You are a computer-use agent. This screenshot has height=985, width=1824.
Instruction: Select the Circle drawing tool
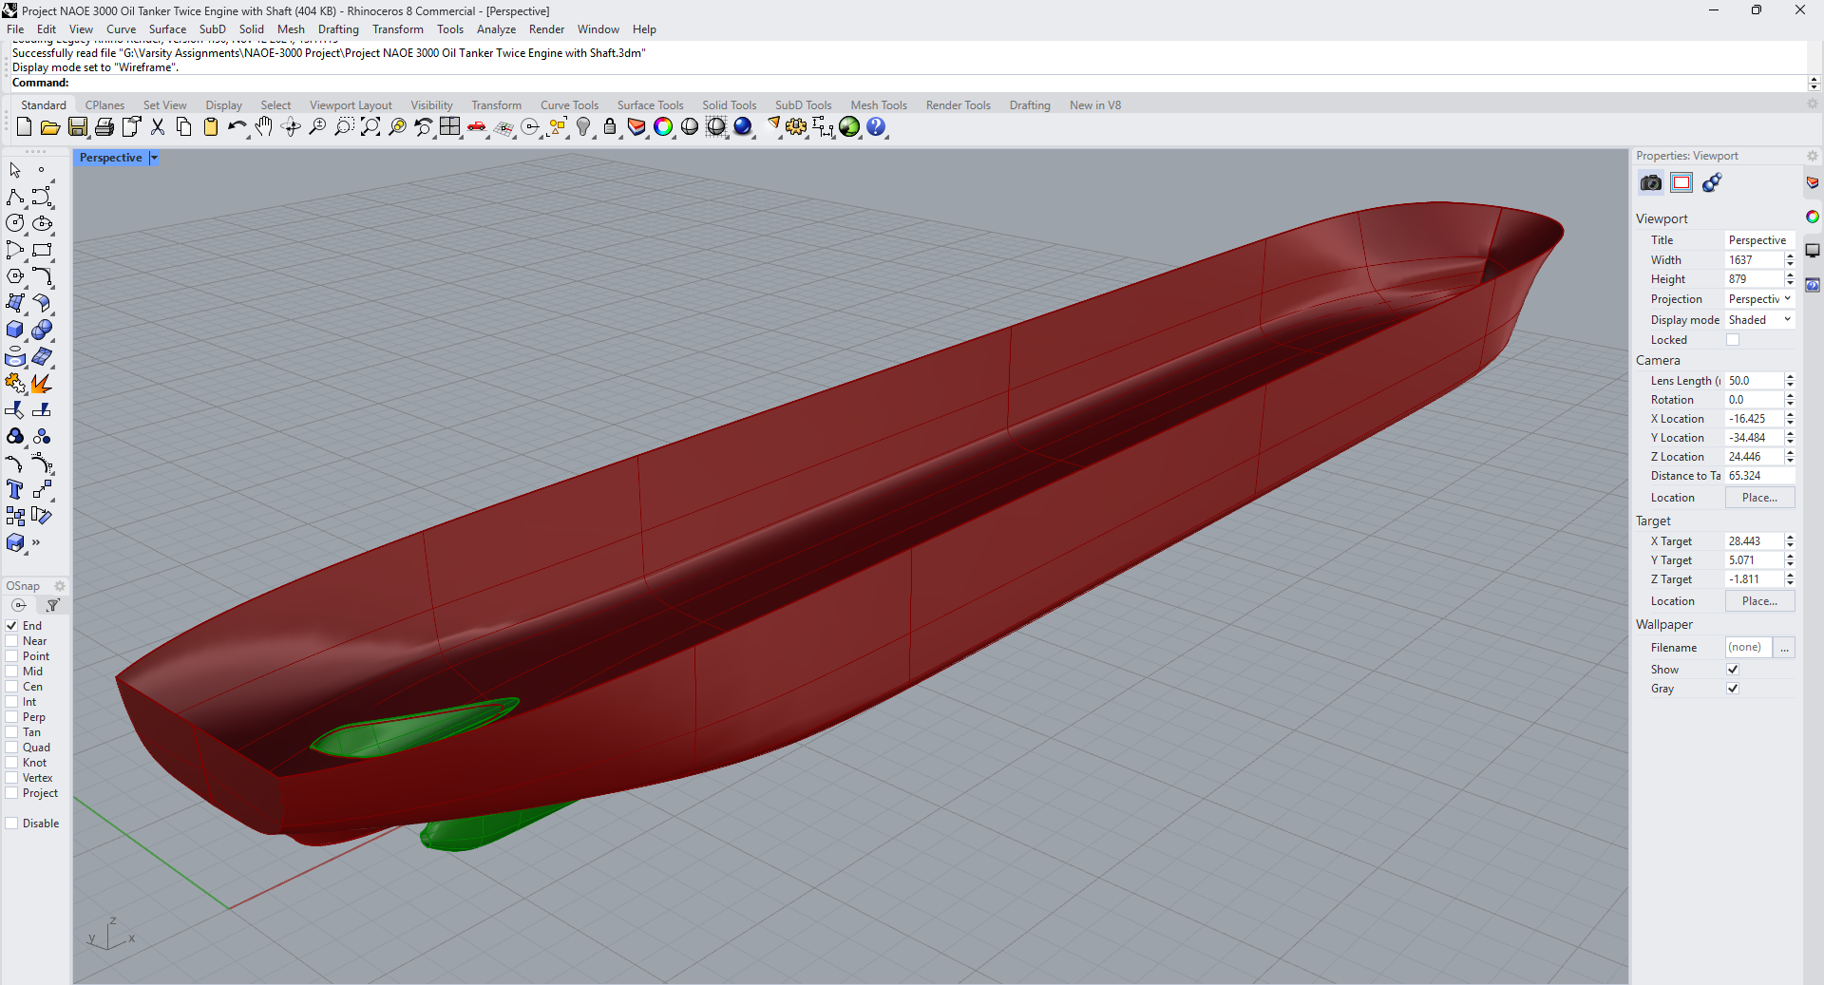point(15,223)
